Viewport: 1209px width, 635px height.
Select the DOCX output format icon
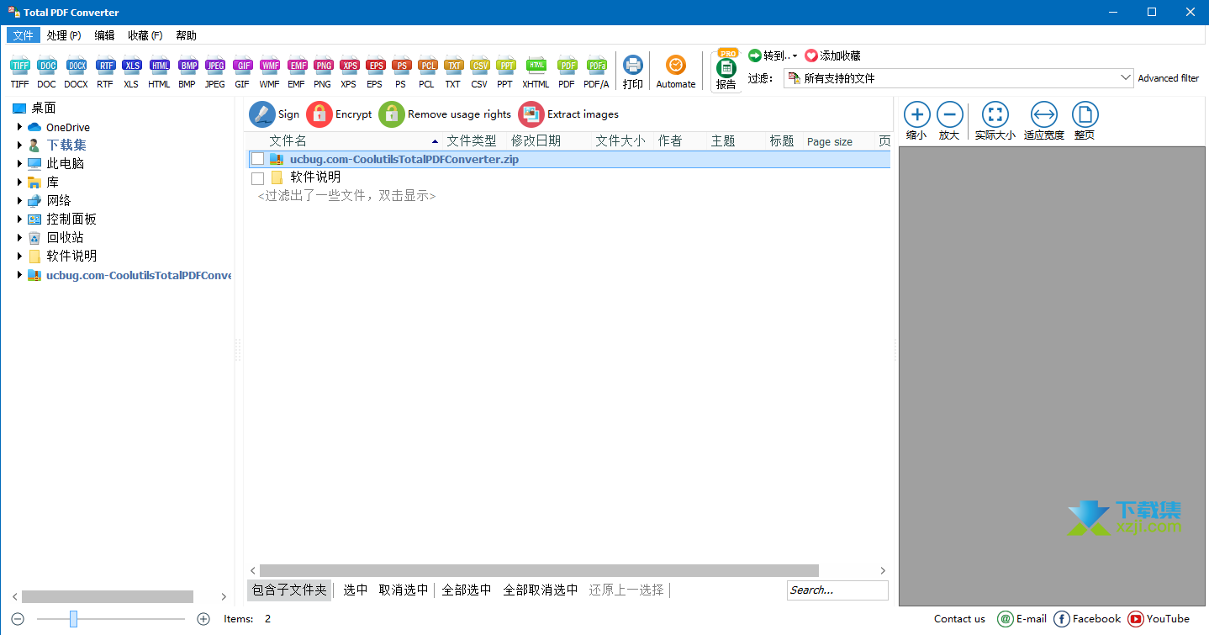point(77,66)
